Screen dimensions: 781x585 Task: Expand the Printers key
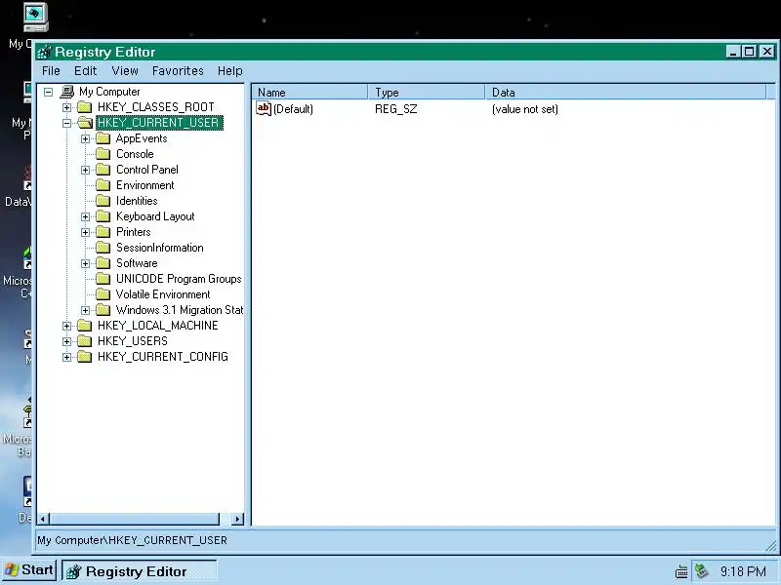click(x=85, y=232)
